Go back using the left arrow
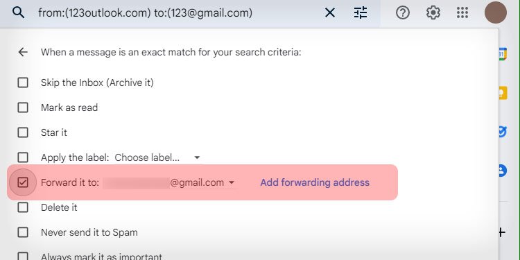Image resolution: width=520 pixels, height=260 pixels. (23, 52)
